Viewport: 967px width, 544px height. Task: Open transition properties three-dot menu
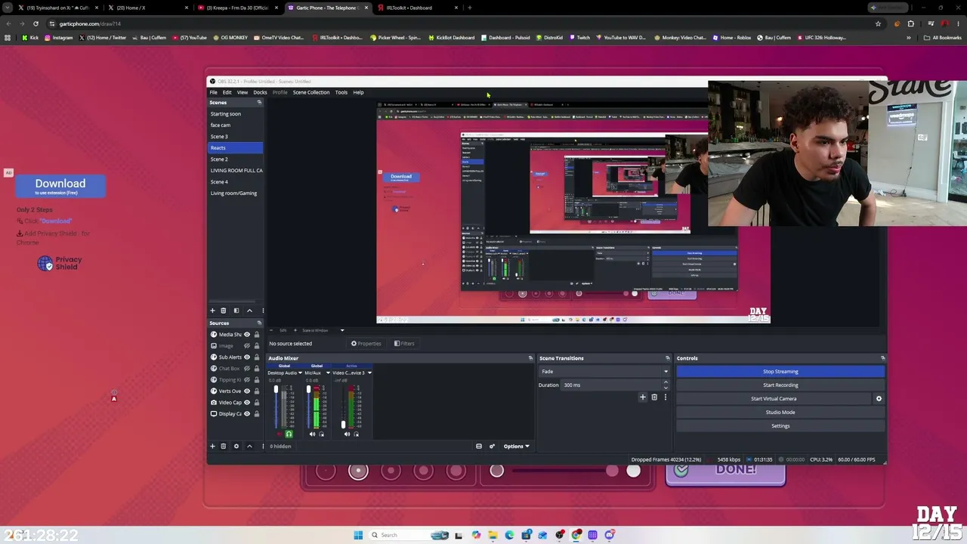coord(665,397)
